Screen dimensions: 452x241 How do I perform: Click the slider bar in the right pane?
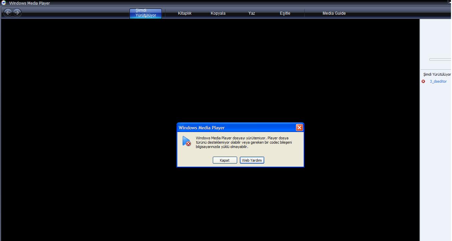440,60
